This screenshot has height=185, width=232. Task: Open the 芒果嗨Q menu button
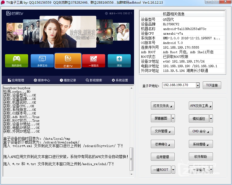163,144
